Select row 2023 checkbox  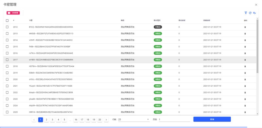7,99
